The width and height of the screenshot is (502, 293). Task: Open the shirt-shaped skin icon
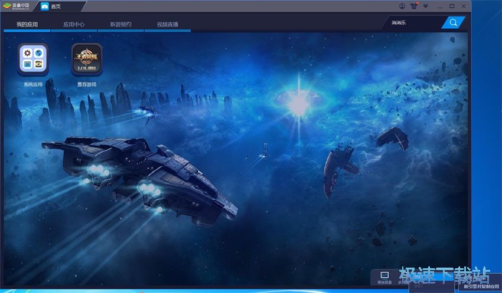tap(414, 6)
